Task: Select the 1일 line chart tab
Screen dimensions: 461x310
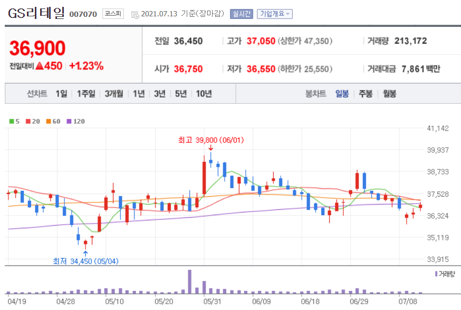Action: click(x=61, y=94)
